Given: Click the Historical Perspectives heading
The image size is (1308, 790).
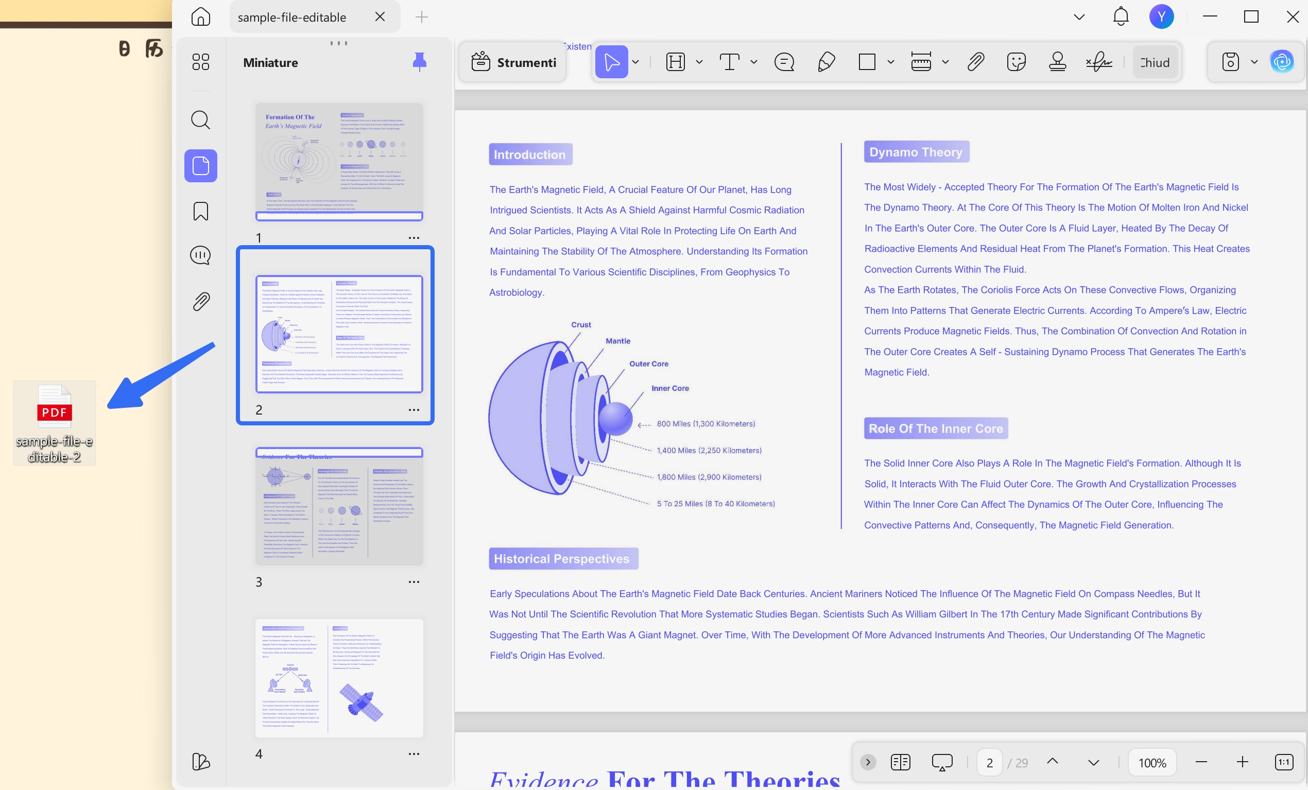Looking at the screenshot, I should coord(563,559).
